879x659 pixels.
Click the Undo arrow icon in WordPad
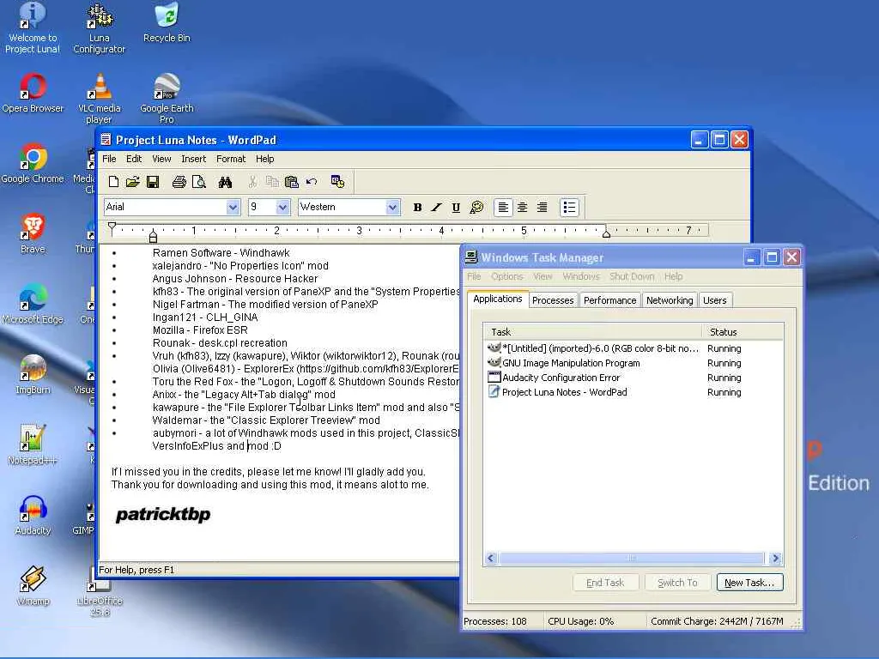pos(312,182)
